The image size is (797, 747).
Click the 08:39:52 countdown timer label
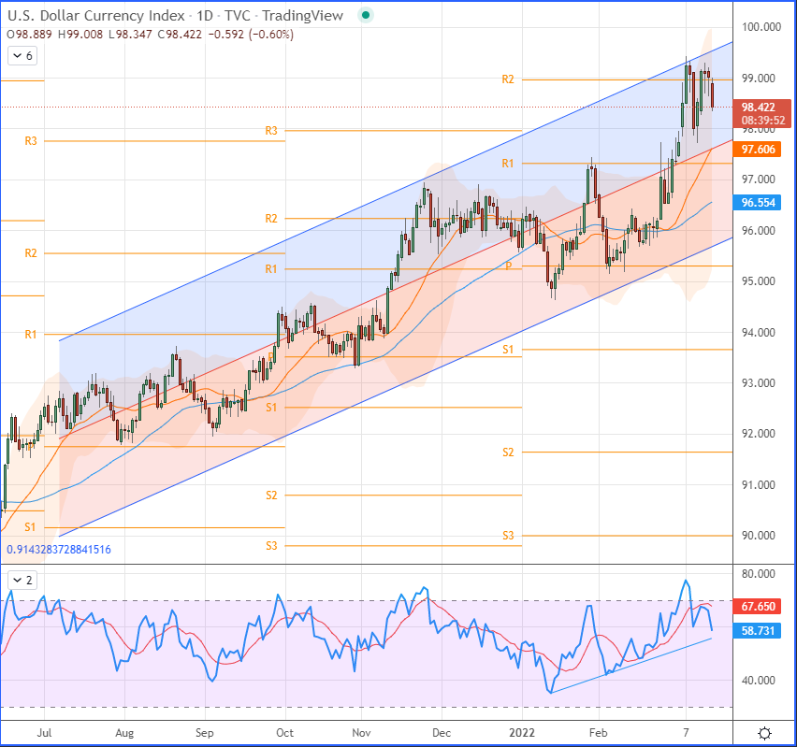coord(763,121)
